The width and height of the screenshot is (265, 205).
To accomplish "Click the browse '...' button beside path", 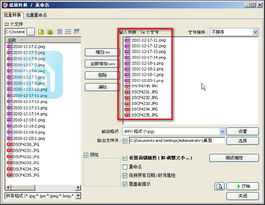I will pos(31,32).
